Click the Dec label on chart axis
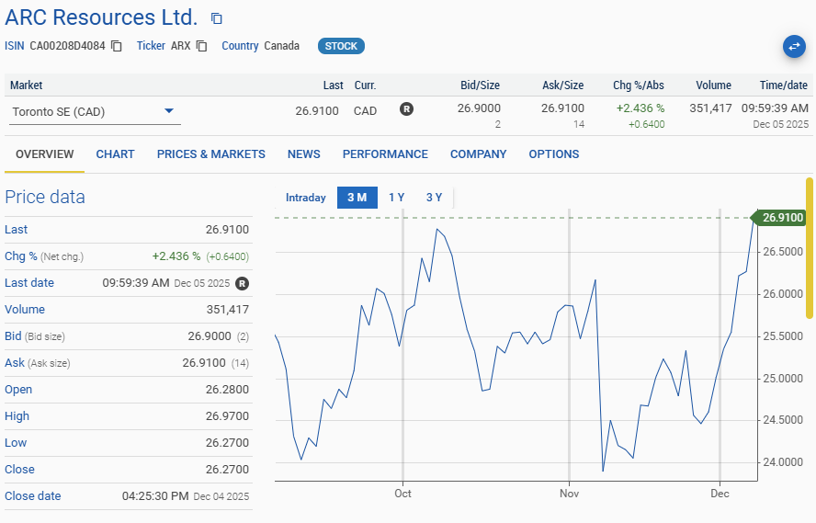Screen dimensions: 816x523 click(x=720, y=494)
